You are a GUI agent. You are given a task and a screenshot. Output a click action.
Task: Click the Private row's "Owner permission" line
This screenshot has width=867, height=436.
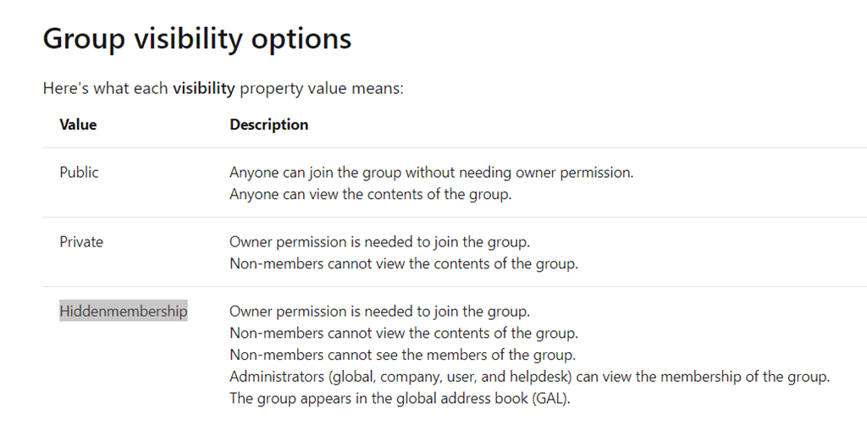(x=379, y=241)
